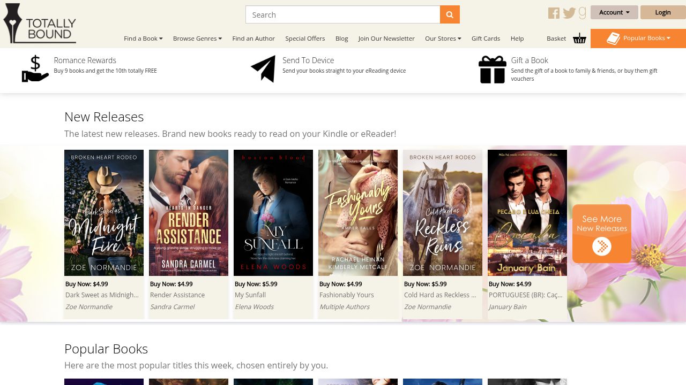Open the Facebook icon link
Viewport: 686px width, 385px height.
pyautogui.click(x=554, y=13)
